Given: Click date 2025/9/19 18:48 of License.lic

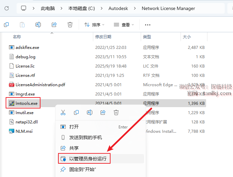Looking at the screenshot, I should coord(111,66).
